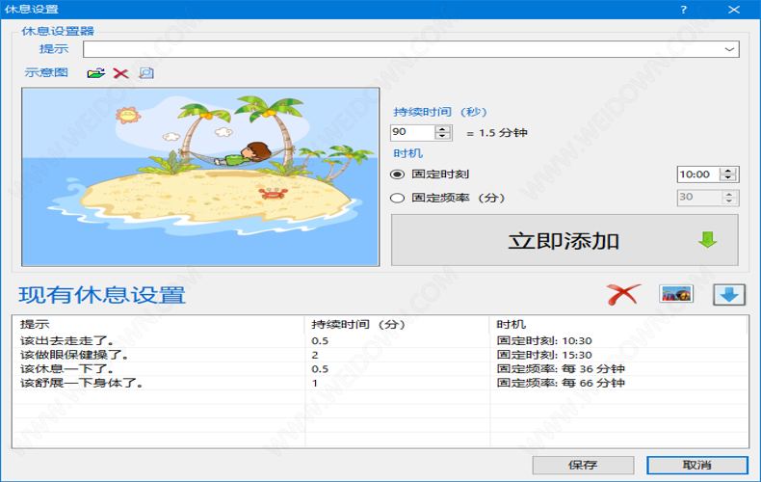Increase the 持续时间 seconds spinner value

(x=443, y=128)
